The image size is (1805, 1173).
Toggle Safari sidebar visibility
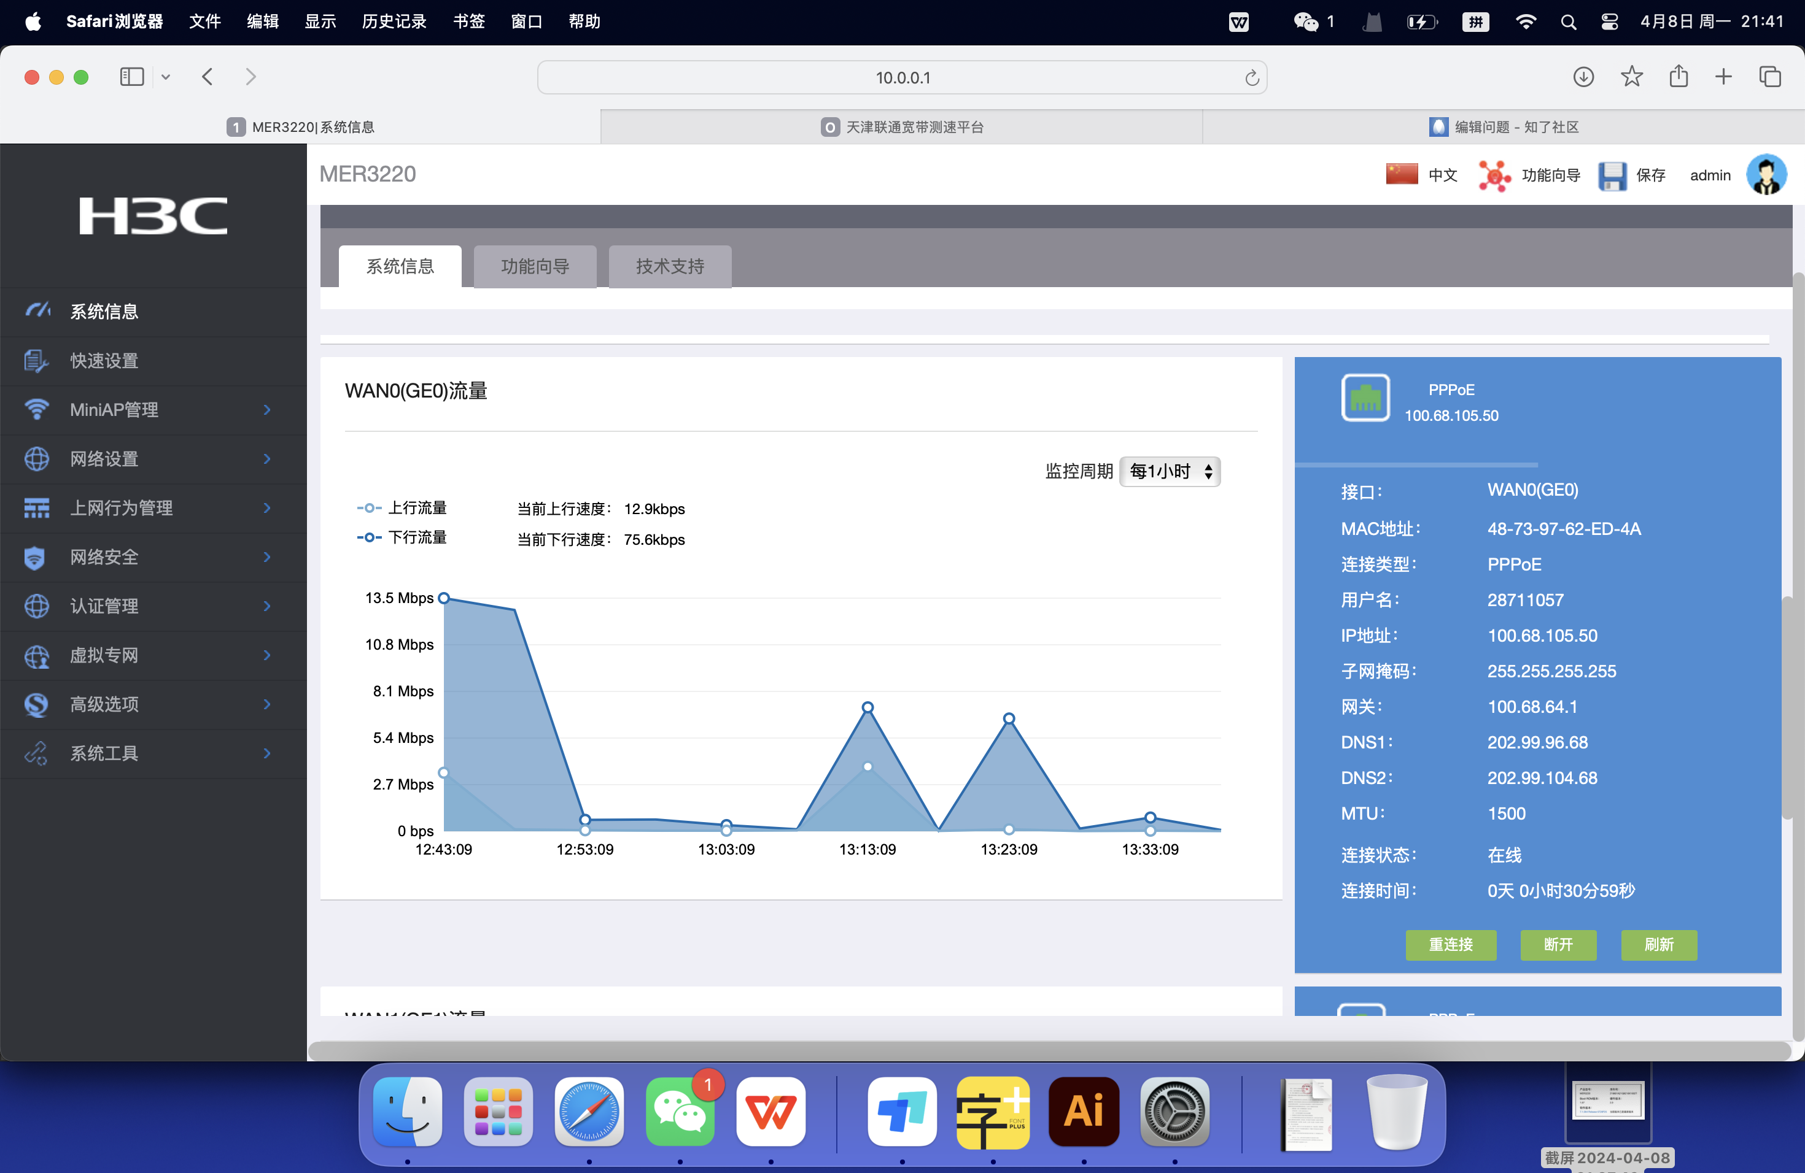(x=132, y=77)
